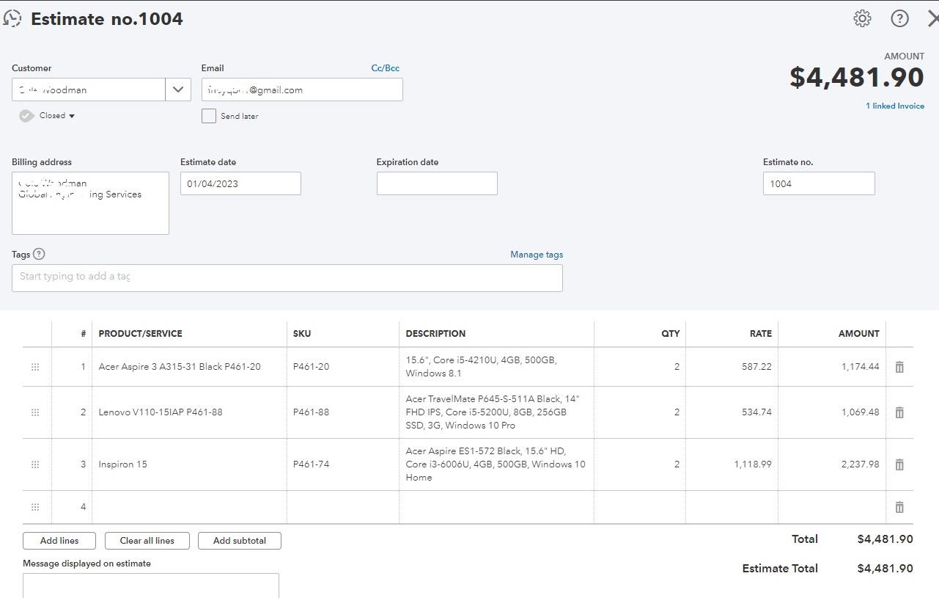
Task: View the 1 linked Invoice link
Action: 895,106
